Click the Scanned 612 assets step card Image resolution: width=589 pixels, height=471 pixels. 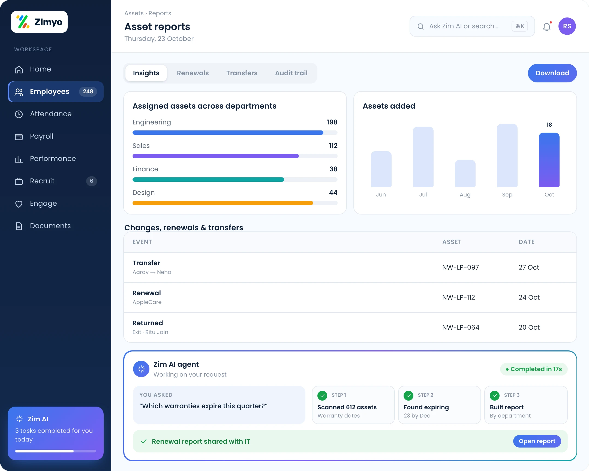[353, 405]
